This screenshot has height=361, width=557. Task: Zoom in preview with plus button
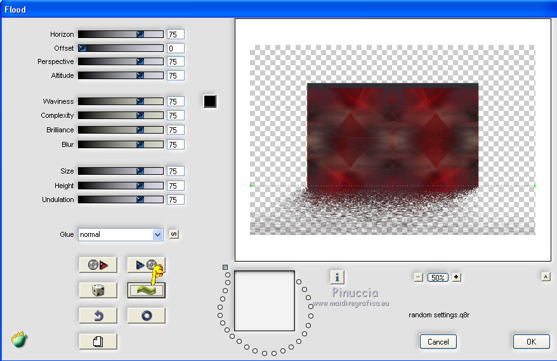coord(457,277)
